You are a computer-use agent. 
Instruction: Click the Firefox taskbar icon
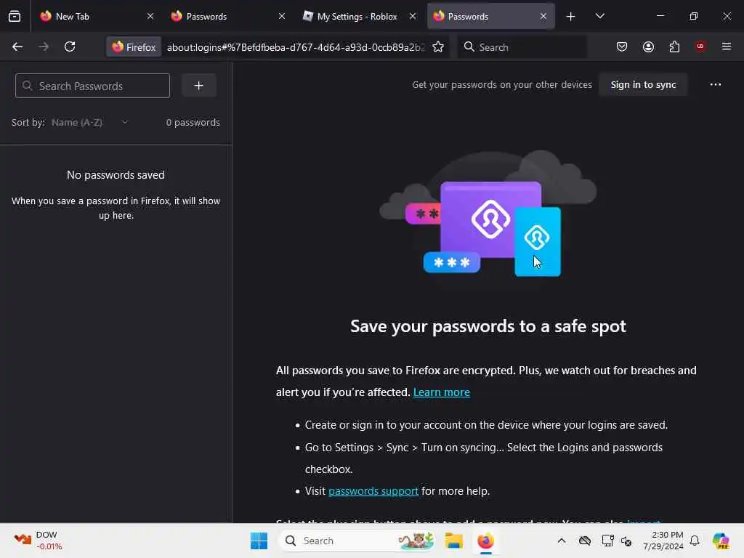coord(485,541)
